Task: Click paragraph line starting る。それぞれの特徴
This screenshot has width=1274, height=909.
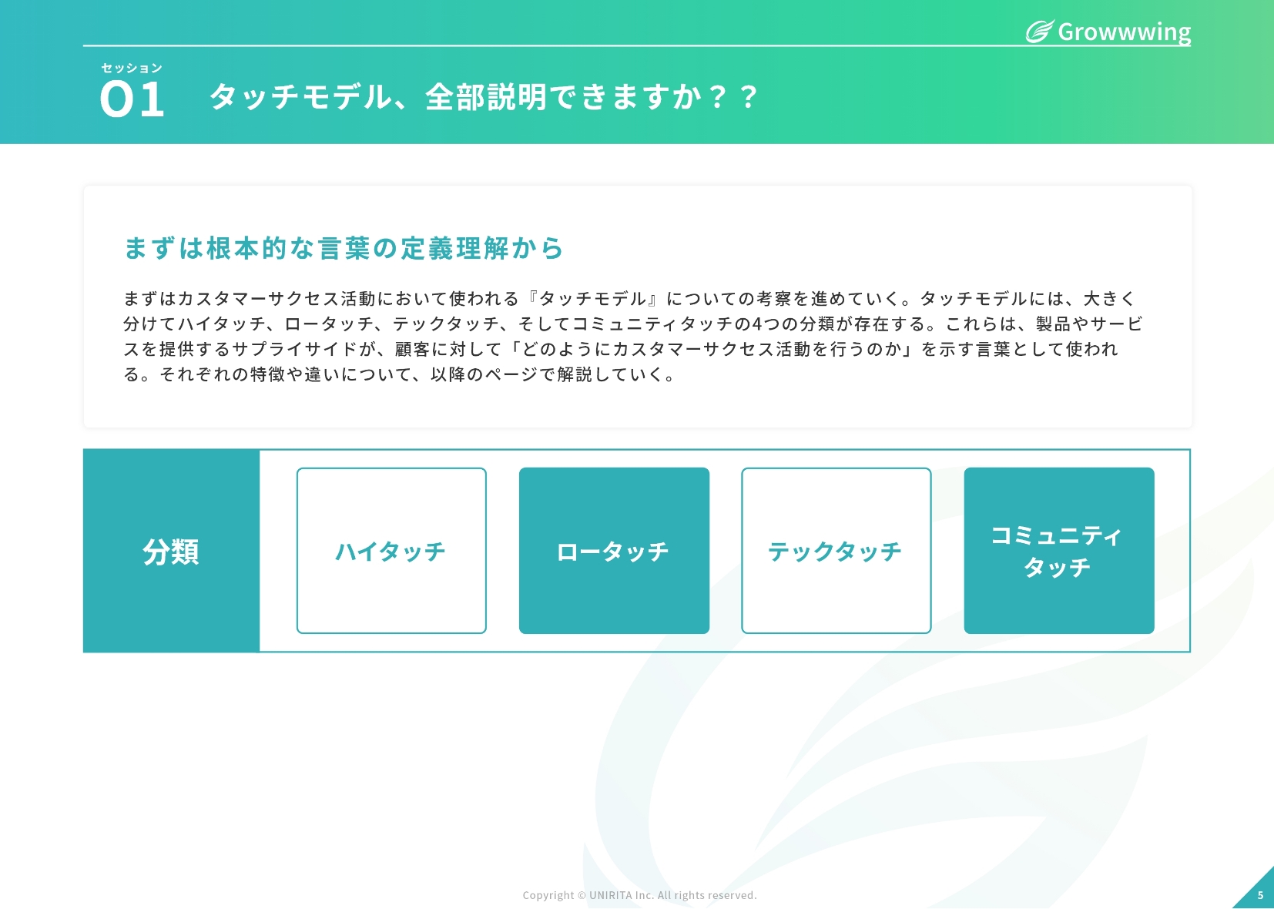Action: click(400, 375)
